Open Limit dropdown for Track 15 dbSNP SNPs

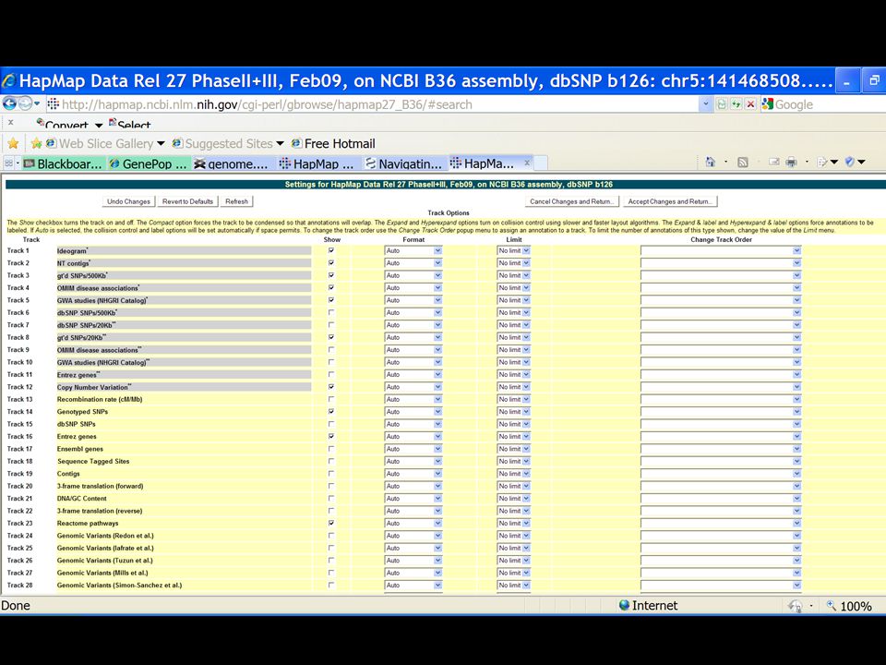click(x=514, y=424)
